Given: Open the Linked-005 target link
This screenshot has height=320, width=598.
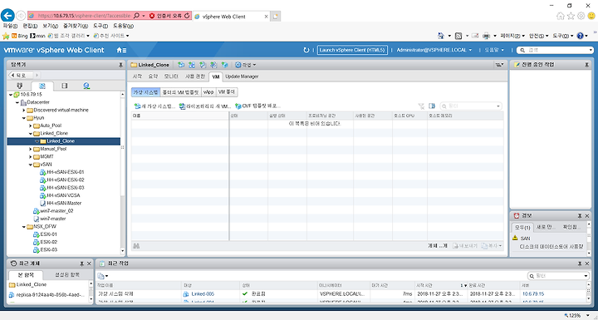Looking at the screenshot, I should click(x=203, y=294).
